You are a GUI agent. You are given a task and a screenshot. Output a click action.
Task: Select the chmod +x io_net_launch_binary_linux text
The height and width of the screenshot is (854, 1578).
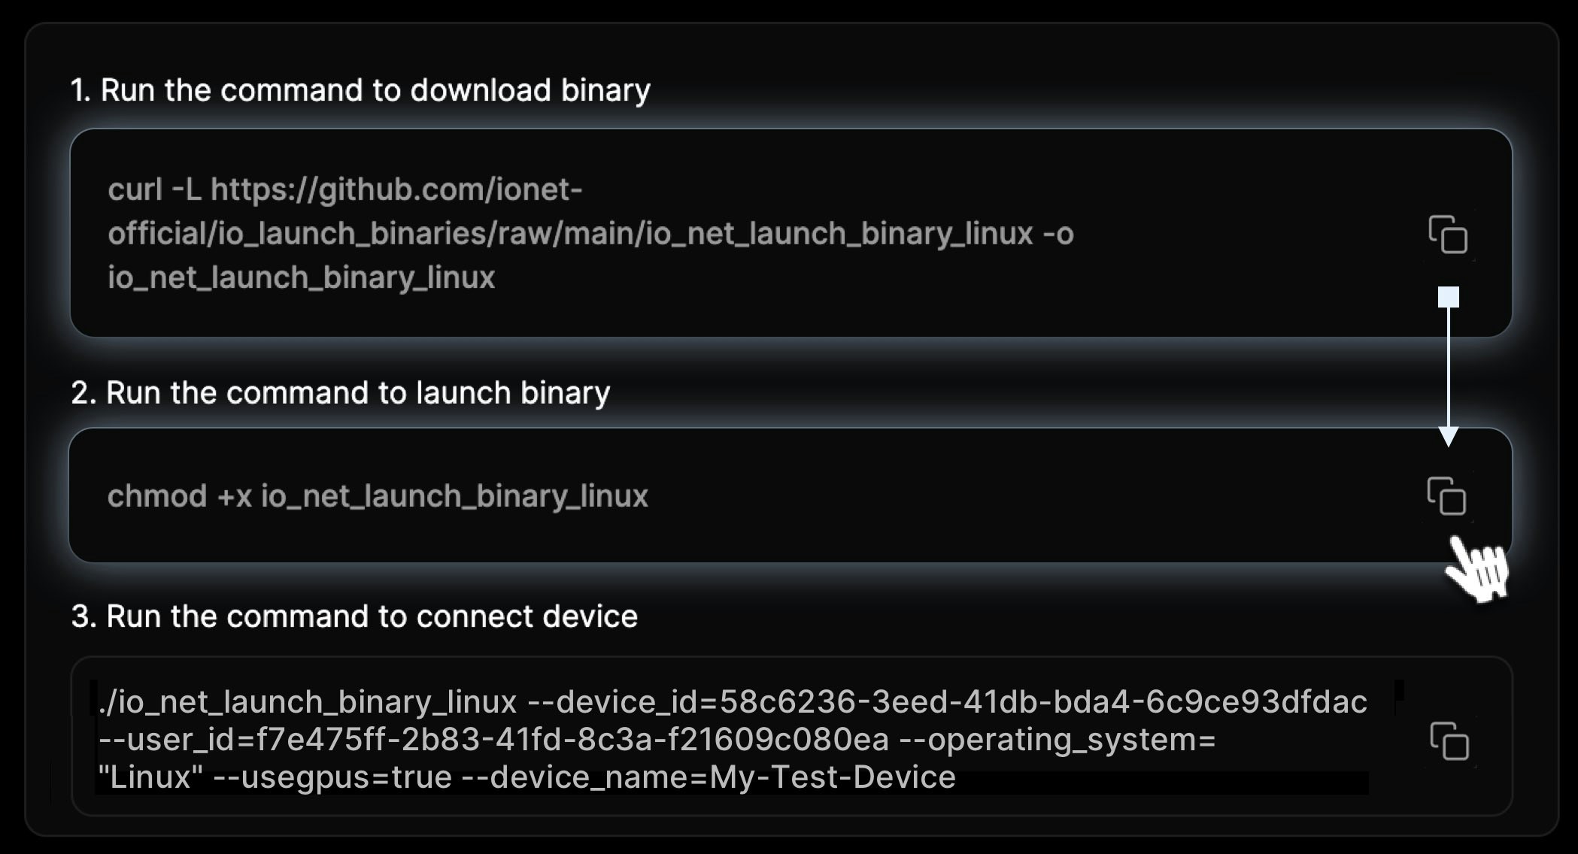tap(378, 496)
